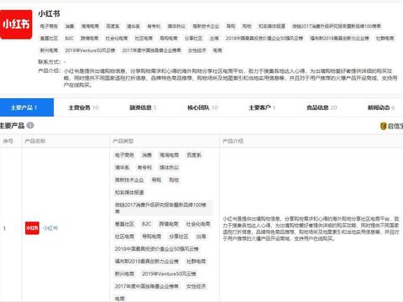The image size is (403, 302).
Task: Select the 清华系 tag in header tags
Action: tap(133, 26)
